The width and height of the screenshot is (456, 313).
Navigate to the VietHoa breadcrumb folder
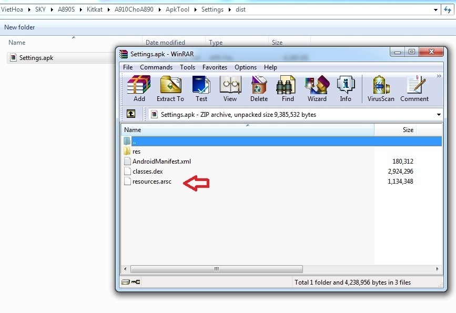[x=12, y=9]
